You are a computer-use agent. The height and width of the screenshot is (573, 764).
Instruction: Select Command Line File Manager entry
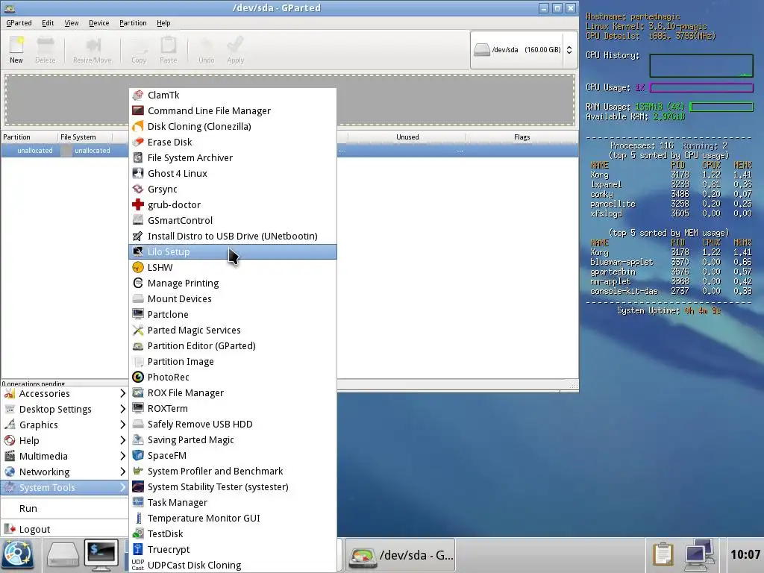point(233,111)
